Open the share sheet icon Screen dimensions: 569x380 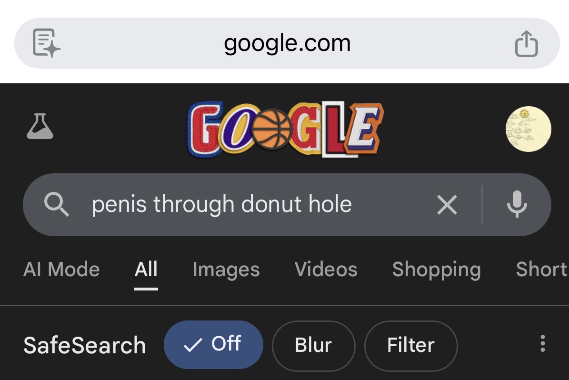click(x=526, y=43)
